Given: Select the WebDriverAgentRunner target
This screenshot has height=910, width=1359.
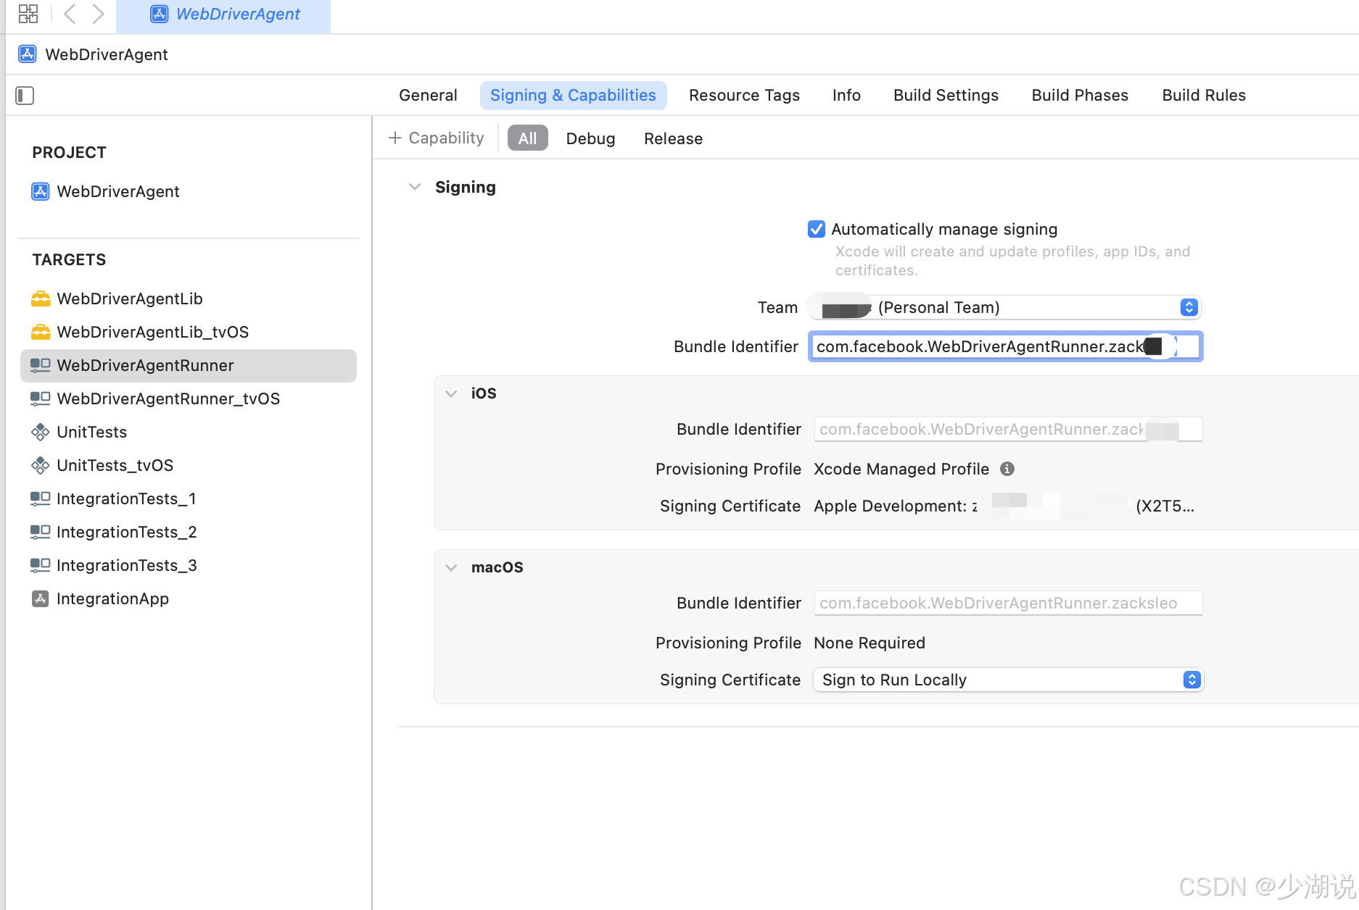Looking at the screenshot, I should [x=189, y=365].
